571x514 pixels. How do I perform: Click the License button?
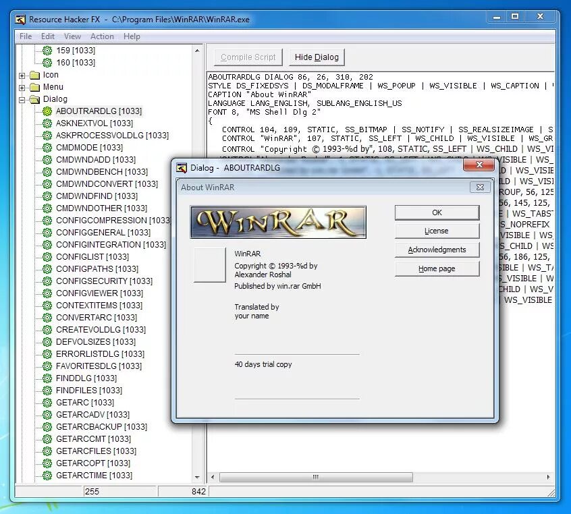pos(437,231)
